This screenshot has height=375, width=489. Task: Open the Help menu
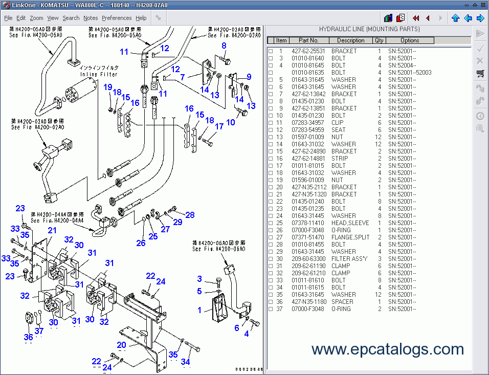141,18
